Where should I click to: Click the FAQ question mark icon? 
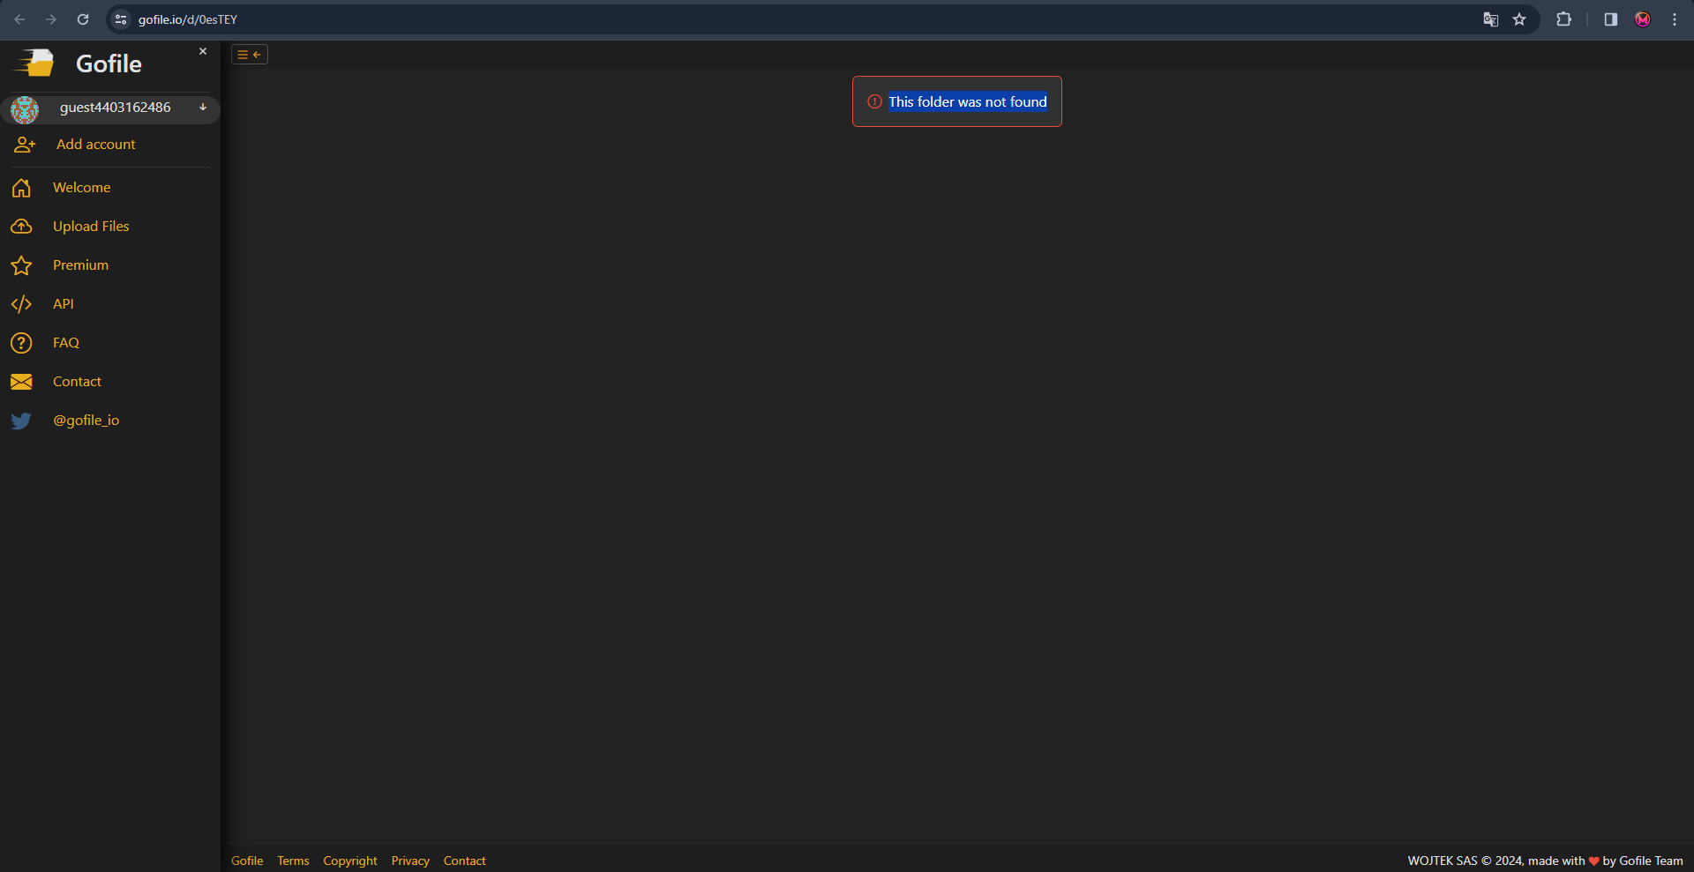tap(21, 343)
